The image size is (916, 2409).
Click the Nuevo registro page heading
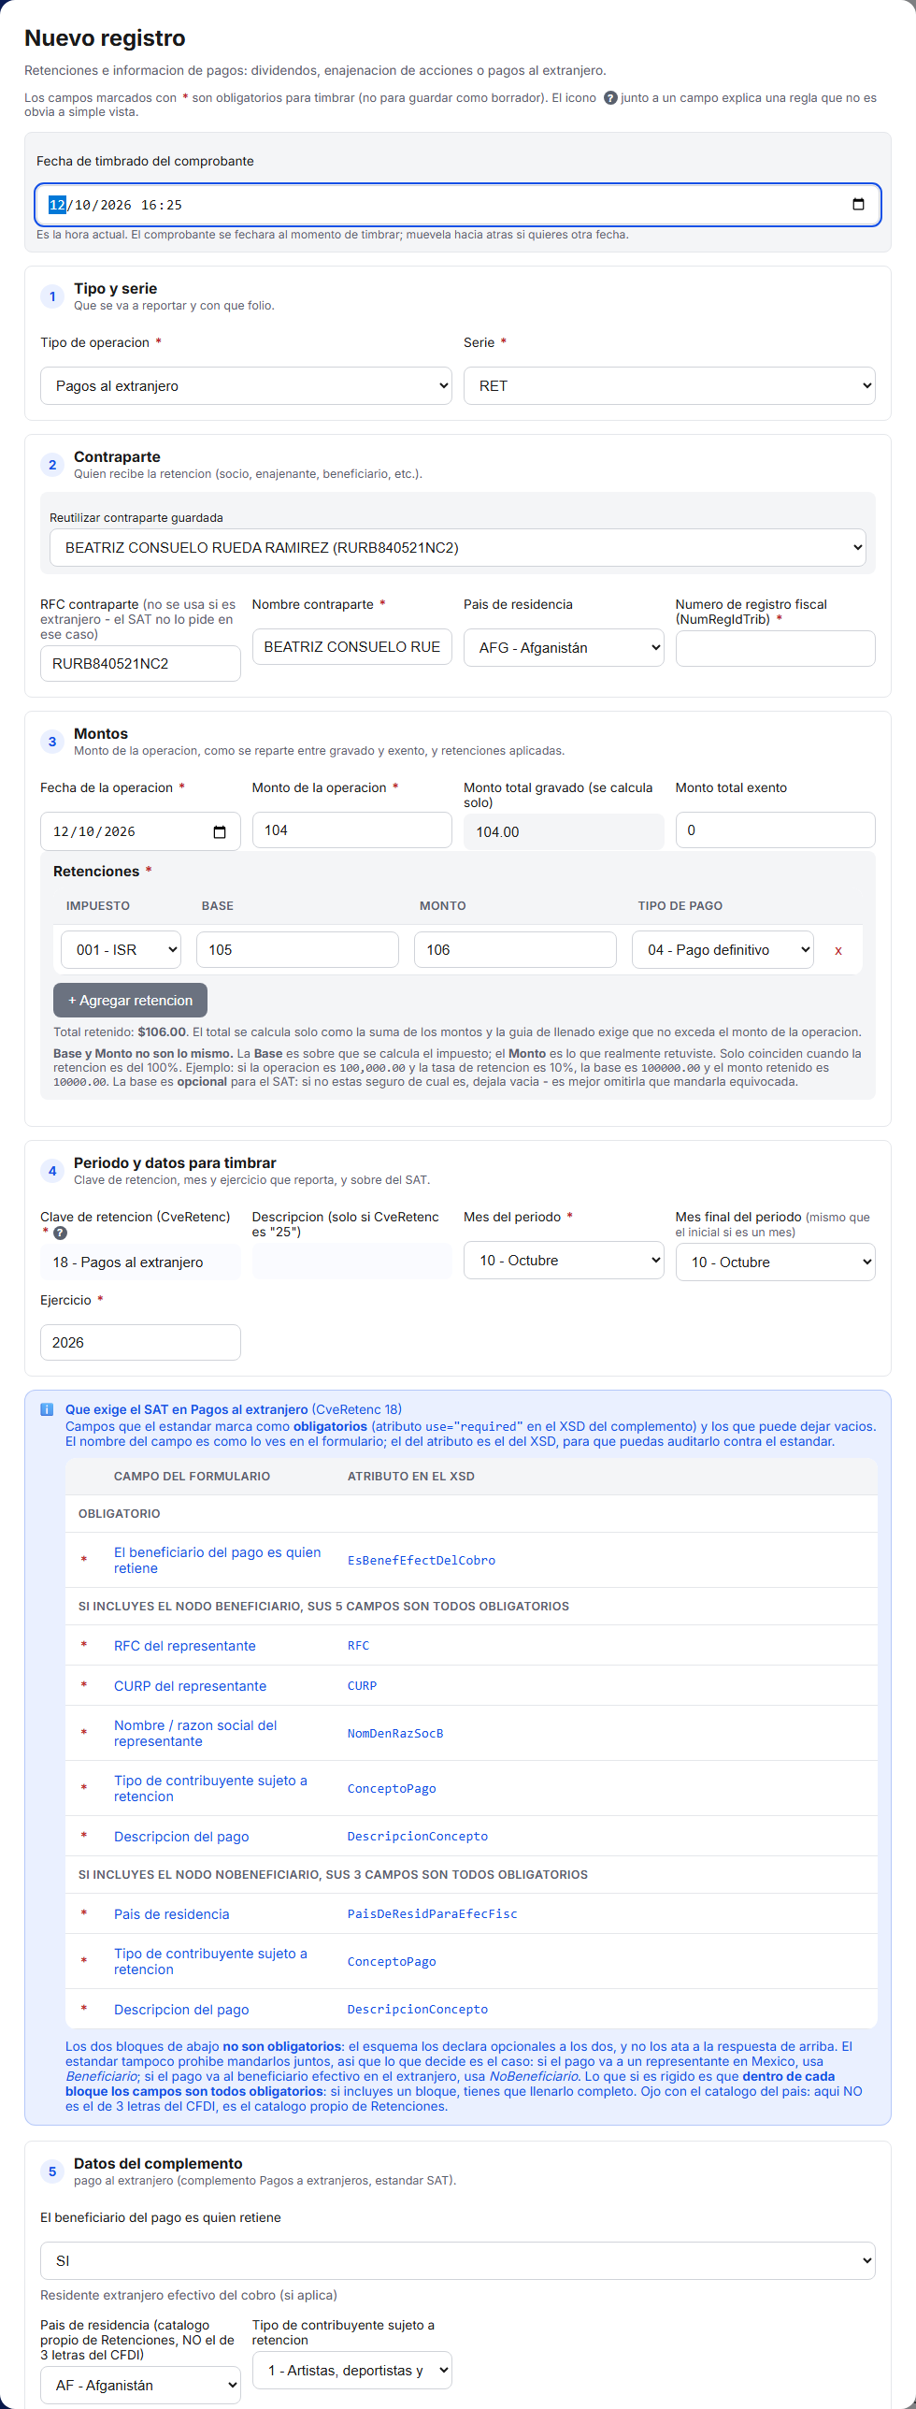click(x=105, y=37)
